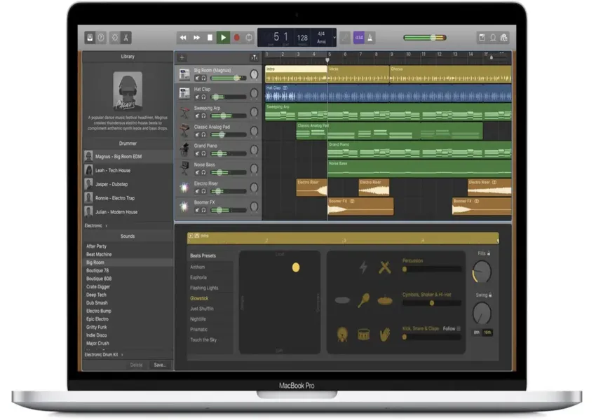
Task: Click the Big Room (Magnus) drum machine icon
Action: coord(184,74)
